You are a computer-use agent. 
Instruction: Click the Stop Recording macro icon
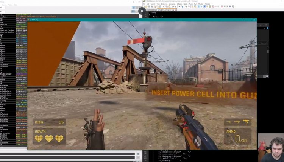(225, 6)
